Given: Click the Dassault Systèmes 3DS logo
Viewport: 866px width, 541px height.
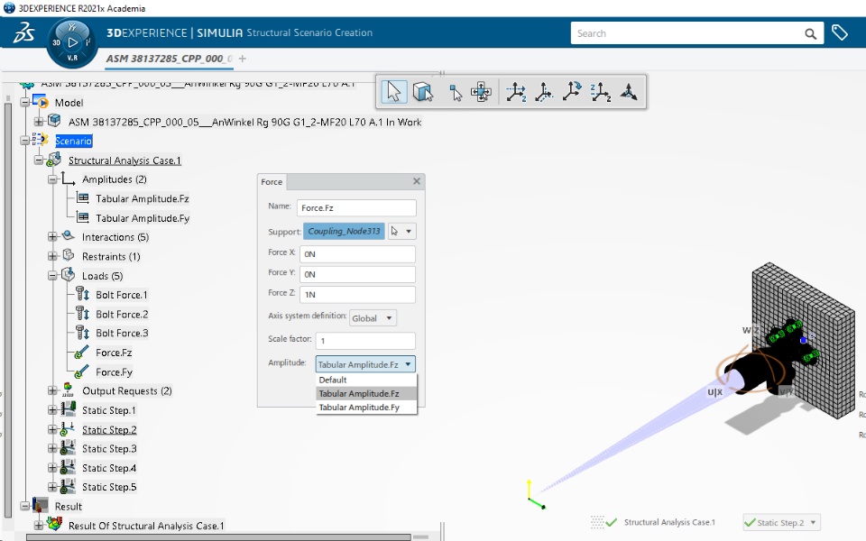Looking at the screenshot, I should point(23,33).
